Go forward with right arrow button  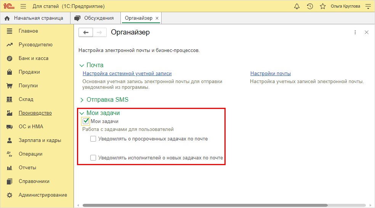pos(99,32)
